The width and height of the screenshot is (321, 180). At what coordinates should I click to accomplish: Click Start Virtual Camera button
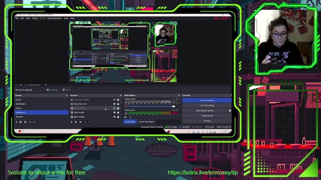[204, 110]
